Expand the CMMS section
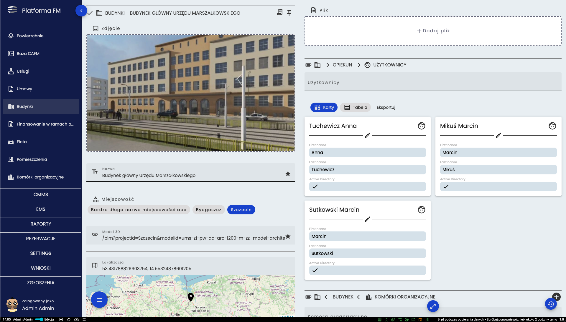 coord(41,195)
